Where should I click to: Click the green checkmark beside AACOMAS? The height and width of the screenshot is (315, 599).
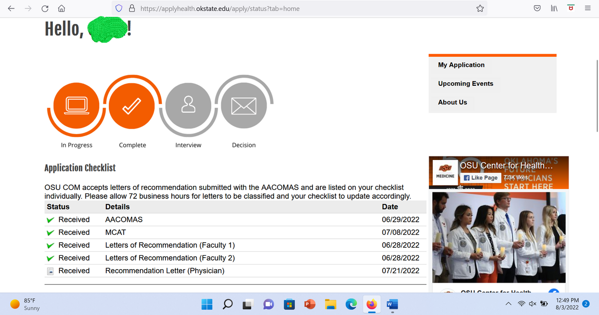pos(50,220)
